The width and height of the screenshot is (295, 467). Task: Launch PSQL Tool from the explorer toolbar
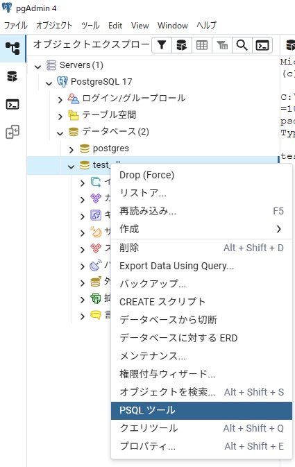click(262, 45)
